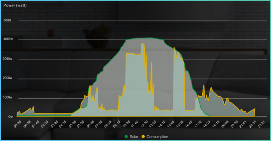The image size is (271, 141).
Task: Toggle the Consumption series in the legend
Action: [x=155, y=137]
